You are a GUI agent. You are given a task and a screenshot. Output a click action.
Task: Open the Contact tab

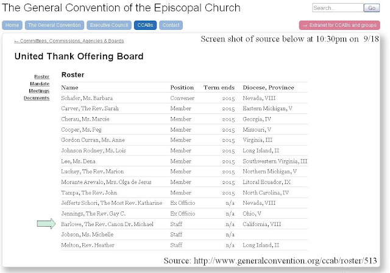pos(171,25)
